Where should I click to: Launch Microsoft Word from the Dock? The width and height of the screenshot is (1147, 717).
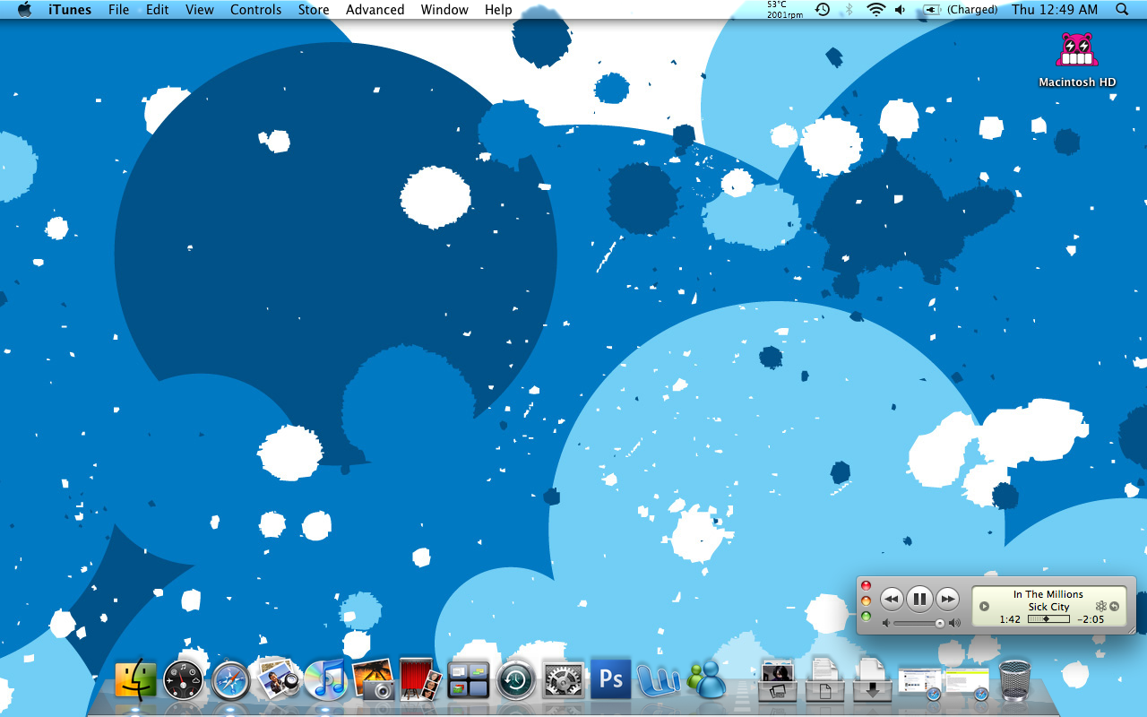tap(659, 680)
